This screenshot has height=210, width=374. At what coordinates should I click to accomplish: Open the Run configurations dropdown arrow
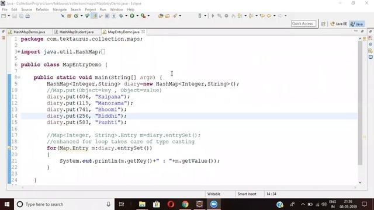point(137,16)
